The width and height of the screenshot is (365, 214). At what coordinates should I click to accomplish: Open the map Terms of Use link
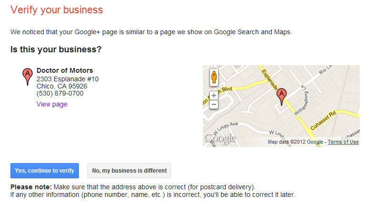coord(343,142)
